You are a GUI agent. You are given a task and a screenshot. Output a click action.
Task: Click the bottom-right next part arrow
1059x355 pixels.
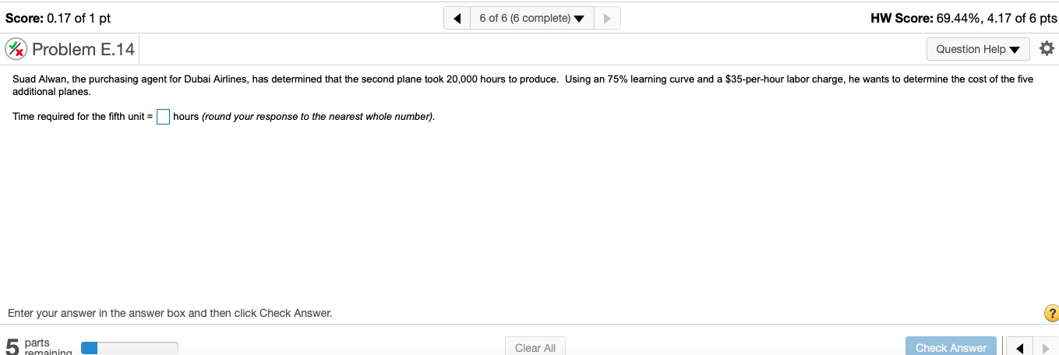tap(1045, 347)
